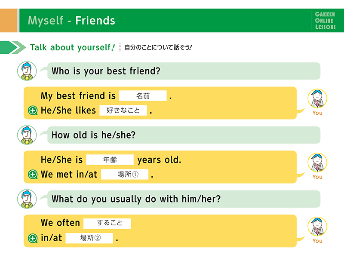The height and width of the screenshot is (258, 344).
Task: Click the teacher avatar beside "Who is your best friend?"
Action: click(x=27, y=71)
